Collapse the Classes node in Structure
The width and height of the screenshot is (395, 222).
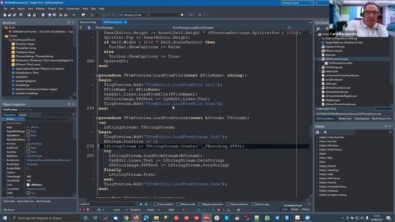coord(3,36)
